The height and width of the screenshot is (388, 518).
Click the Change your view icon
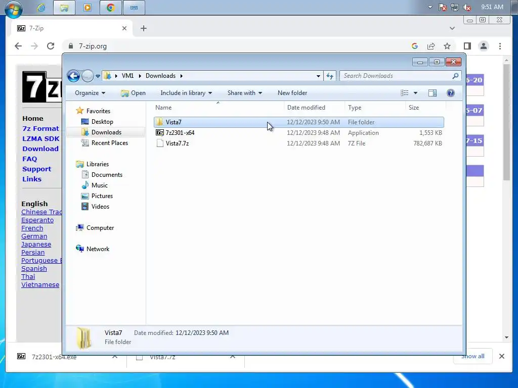[404, 93]
